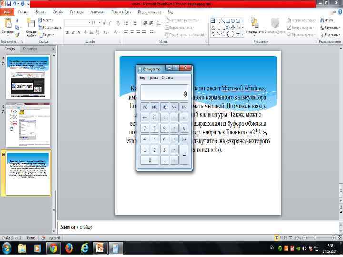Open the Файл (File) ribbon tab
This screenshot has width=343, height=257.
(x=7, y=12)
